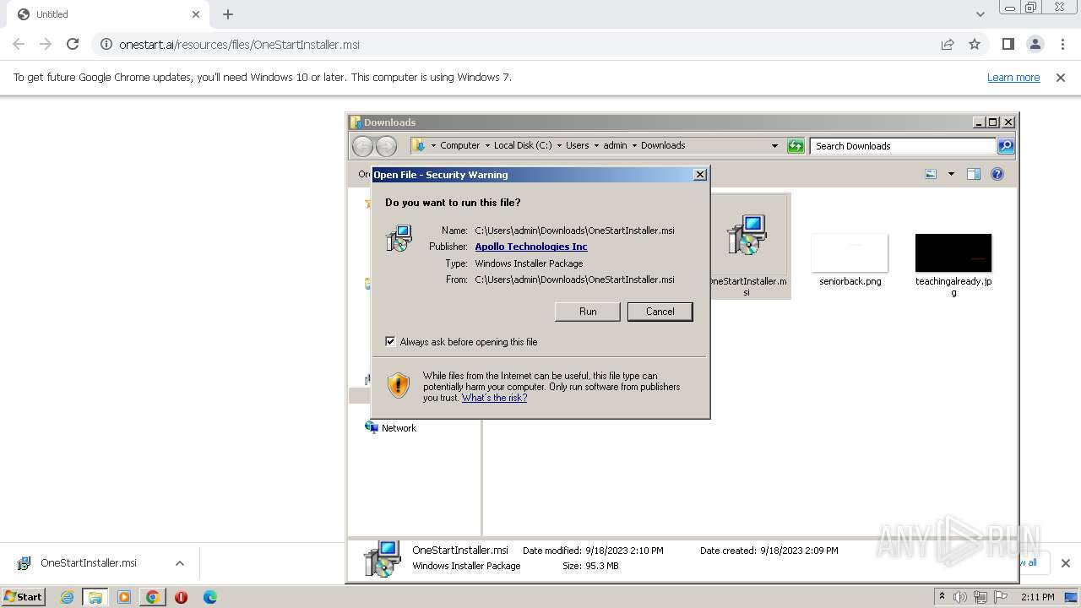Open network tray icon

pyautogui.click(x=981, y=597)
